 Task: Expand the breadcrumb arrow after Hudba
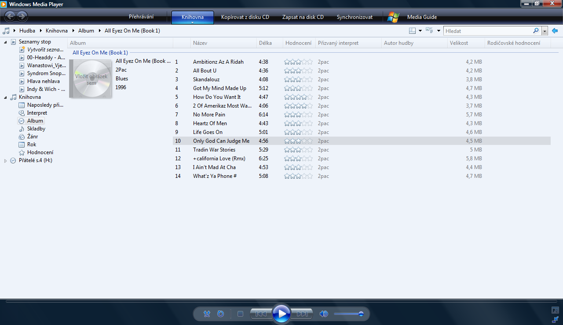point(40,31)
